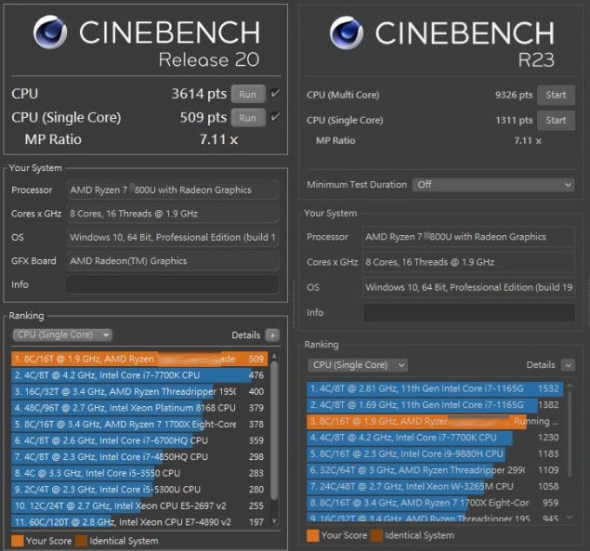The width and height of the screenshot is (590, 551).
Task: Click the R23 Processor field
Action: (469, 237)
